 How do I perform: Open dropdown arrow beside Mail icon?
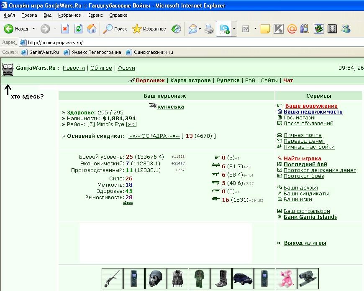coord(200,29)
